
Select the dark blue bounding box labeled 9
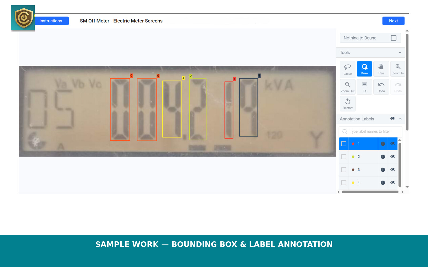pos(249,107)
